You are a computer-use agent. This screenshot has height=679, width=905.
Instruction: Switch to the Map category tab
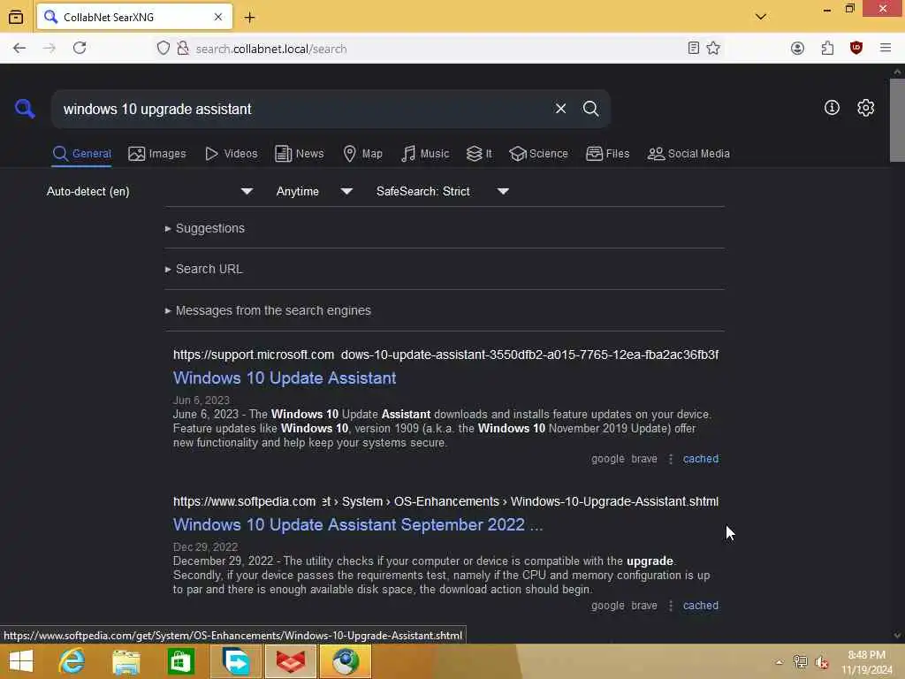(x=363, y=154)
